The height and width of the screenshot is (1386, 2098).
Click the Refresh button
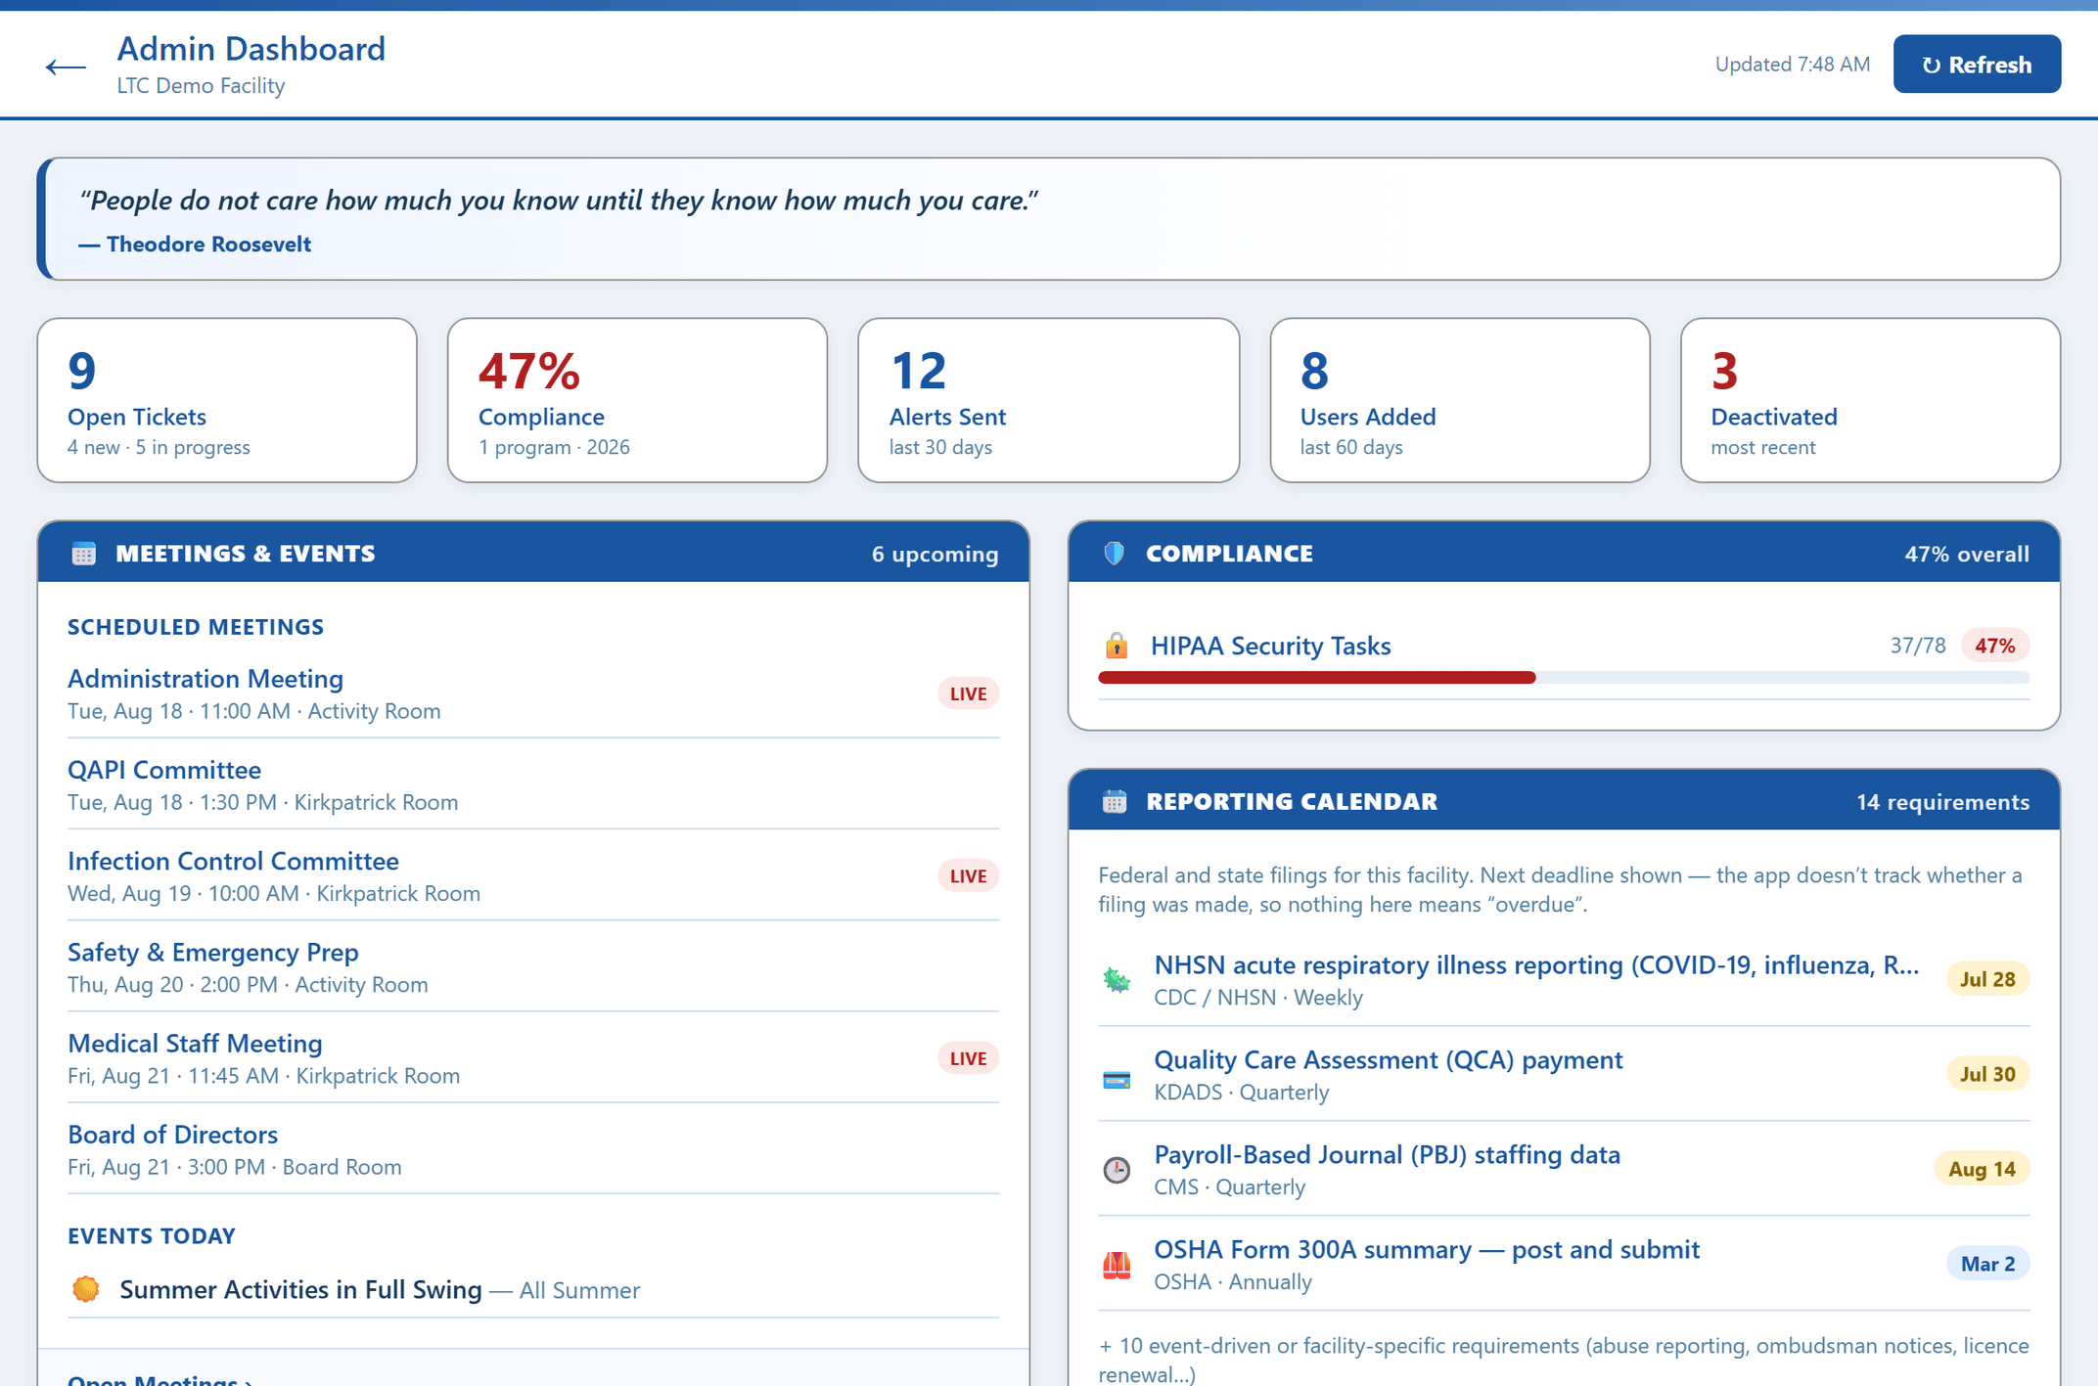point(1977,65)
